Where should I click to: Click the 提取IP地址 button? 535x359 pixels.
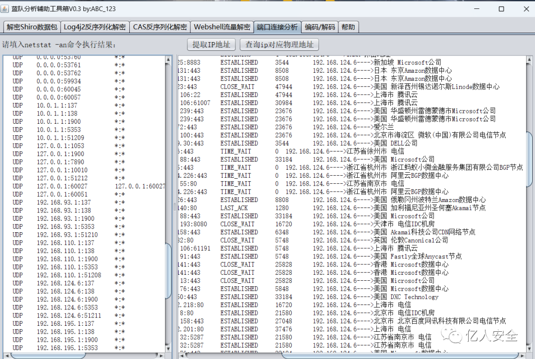tap(211, 45)
